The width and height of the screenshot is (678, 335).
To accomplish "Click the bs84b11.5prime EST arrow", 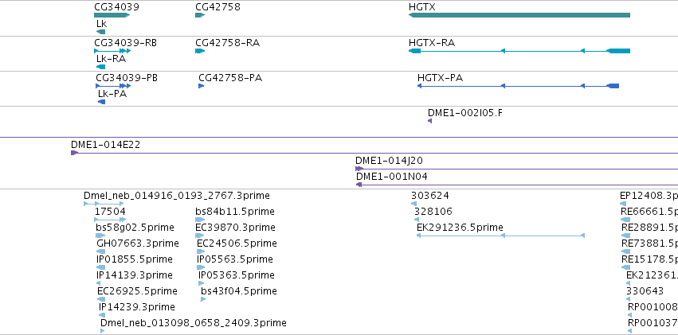I will click(200, 220).
